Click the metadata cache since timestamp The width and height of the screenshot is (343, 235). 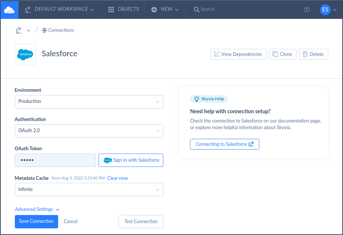pos(78,178)
